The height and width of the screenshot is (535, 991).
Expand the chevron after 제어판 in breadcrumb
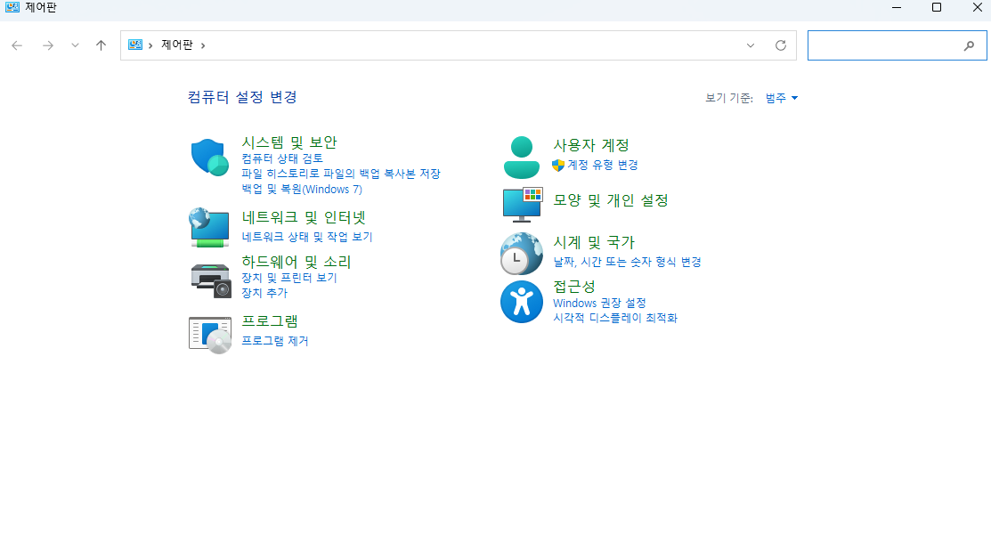click(203, 45)
